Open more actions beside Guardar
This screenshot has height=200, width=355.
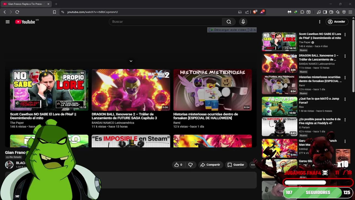pyautogui.click(x=253, y=165)
